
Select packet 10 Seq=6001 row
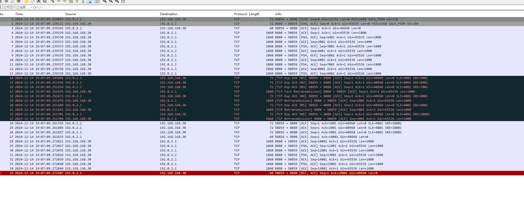pyautogui.click(x=262, y=60)
